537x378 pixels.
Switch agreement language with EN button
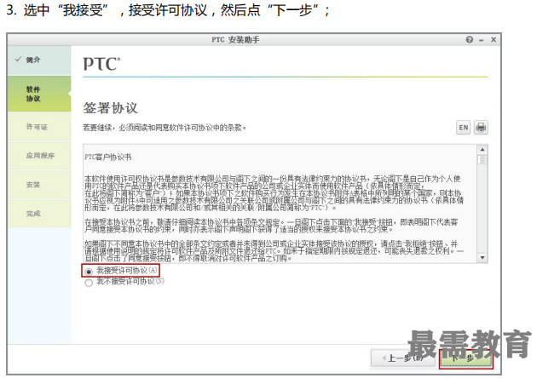pyautogui.click(x=464, y=128)
